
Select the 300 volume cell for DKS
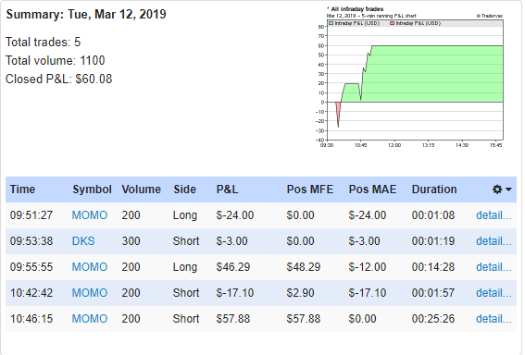click(x=131, y=241)
